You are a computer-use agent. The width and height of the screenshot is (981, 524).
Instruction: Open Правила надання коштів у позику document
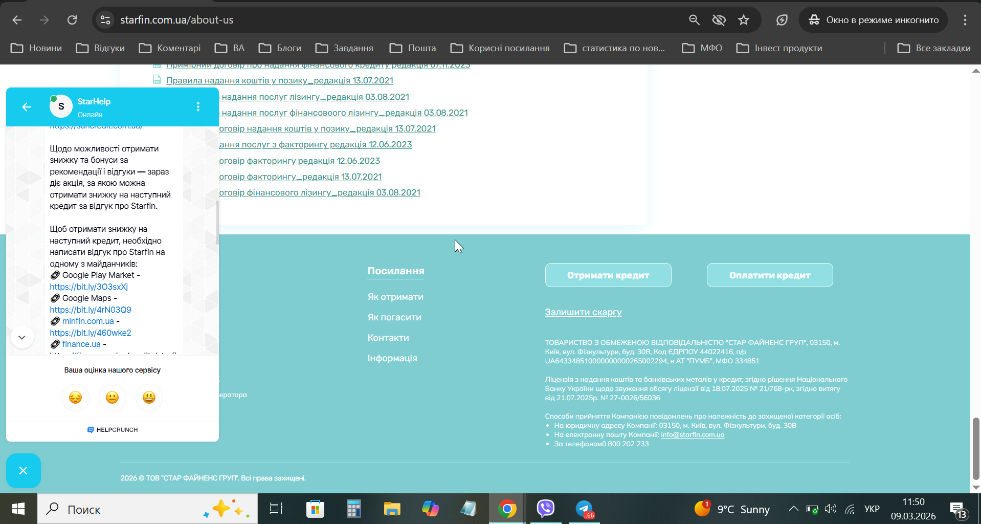280,80
